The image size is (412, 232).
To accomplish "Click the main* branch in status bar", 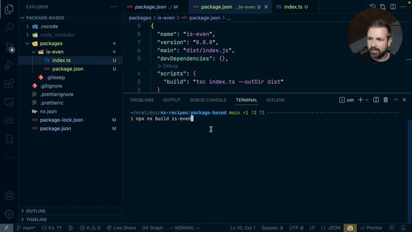I will click(x=26, y=227).
